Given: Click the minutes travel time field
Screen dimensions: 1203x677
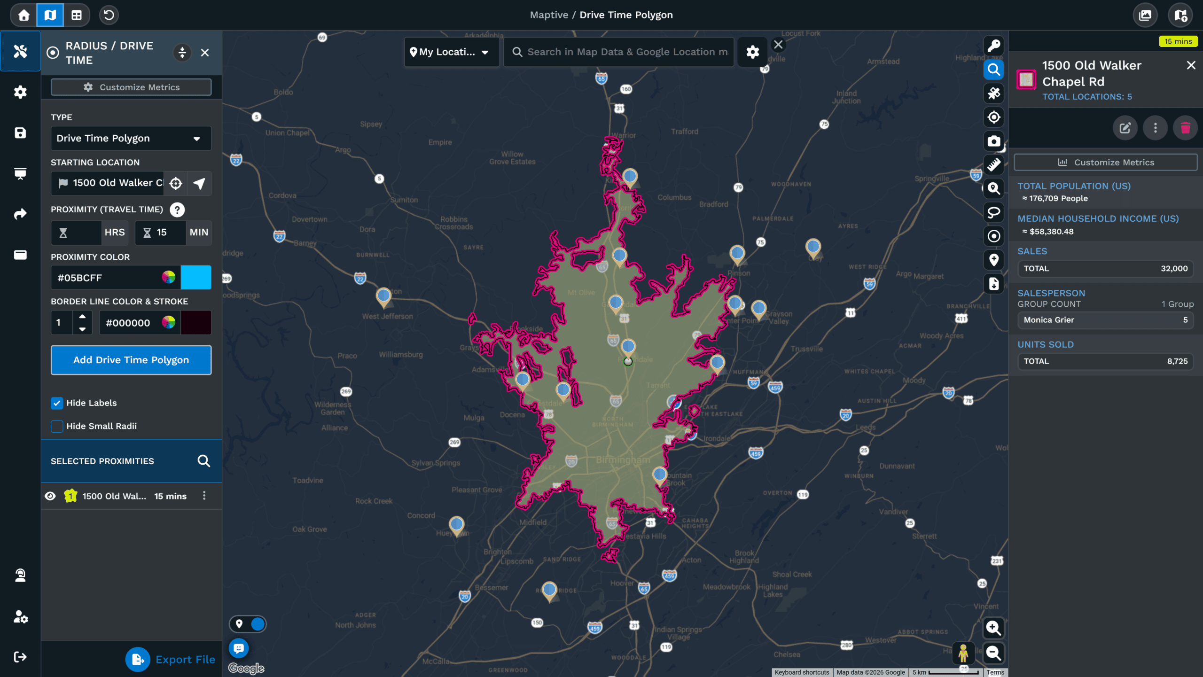Looking at the screenshot, I should pyautogui.click(x=161, y=233).
